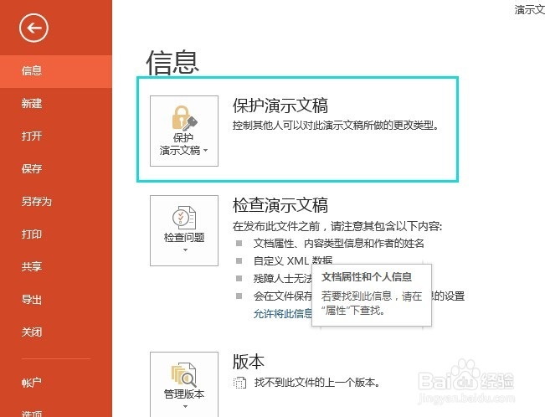Click the 文档属性、内容类型信息和作者的姓名 bullet text
The image size is (545, 417).
click(338, 243)
